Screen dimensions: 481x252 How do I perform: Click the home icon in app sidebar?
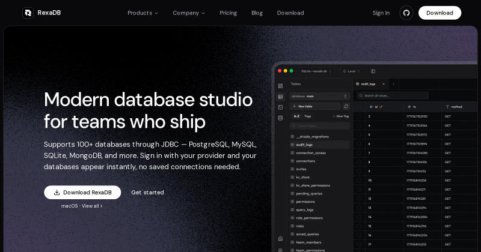click(x=280, y=239)
